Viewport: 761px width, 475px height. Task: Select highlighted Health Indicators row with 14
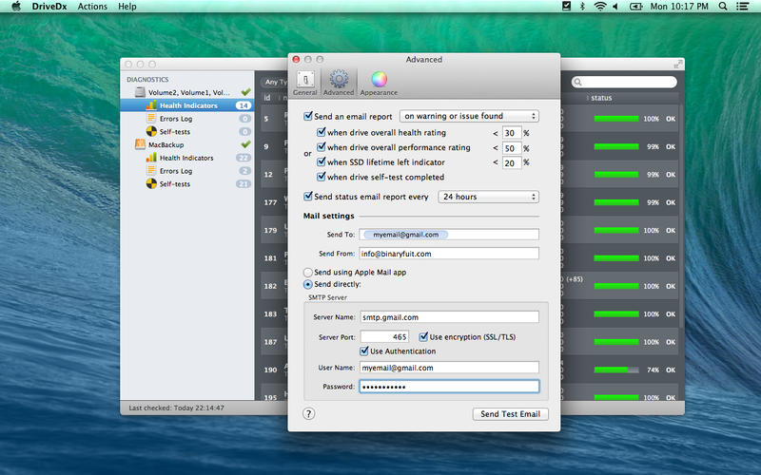tap(187, 105)
